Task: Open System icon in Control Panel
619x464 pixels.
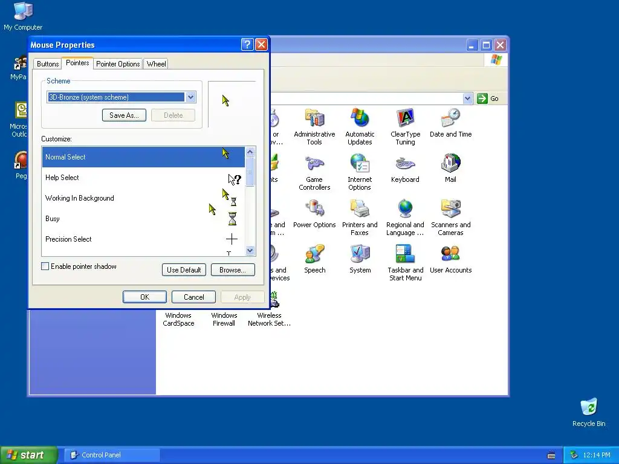Action: 360,259
